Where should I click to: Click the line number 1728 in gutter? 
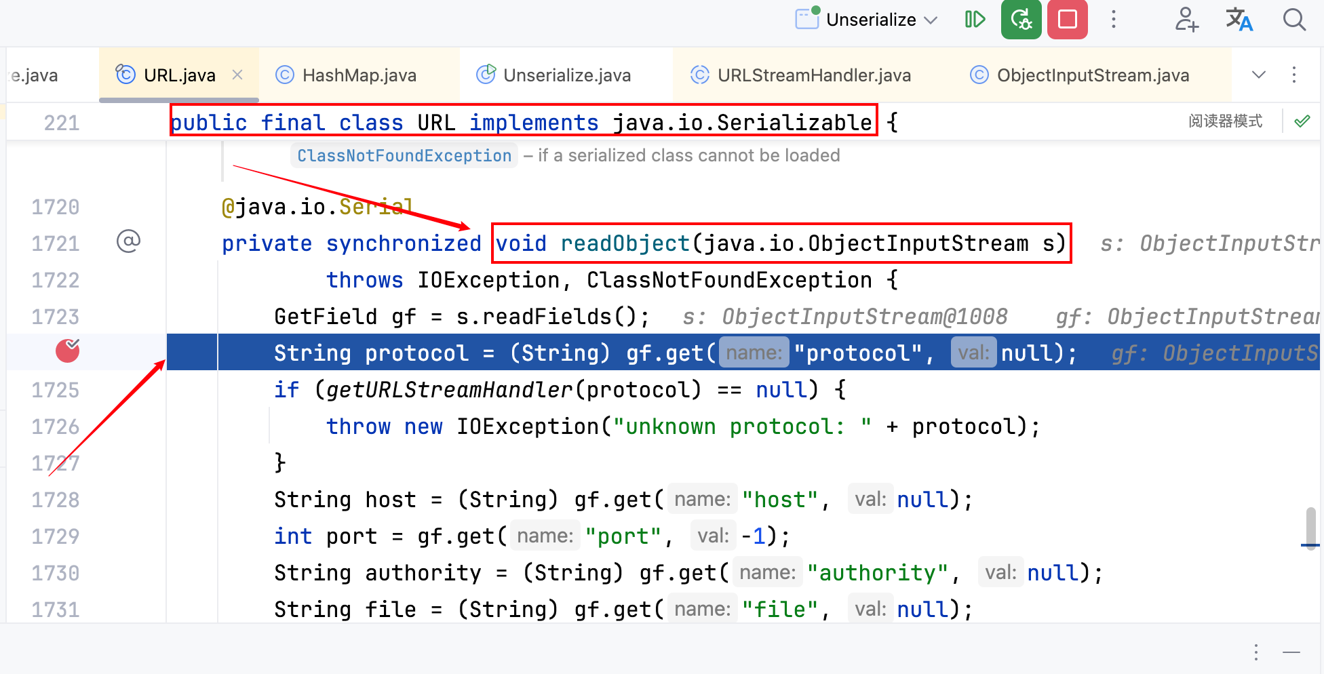pyautogui.click(x=56, y=500)
